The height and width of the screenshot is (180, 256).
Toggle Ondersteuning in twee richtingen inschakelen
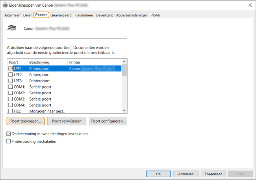click(9, 134)
